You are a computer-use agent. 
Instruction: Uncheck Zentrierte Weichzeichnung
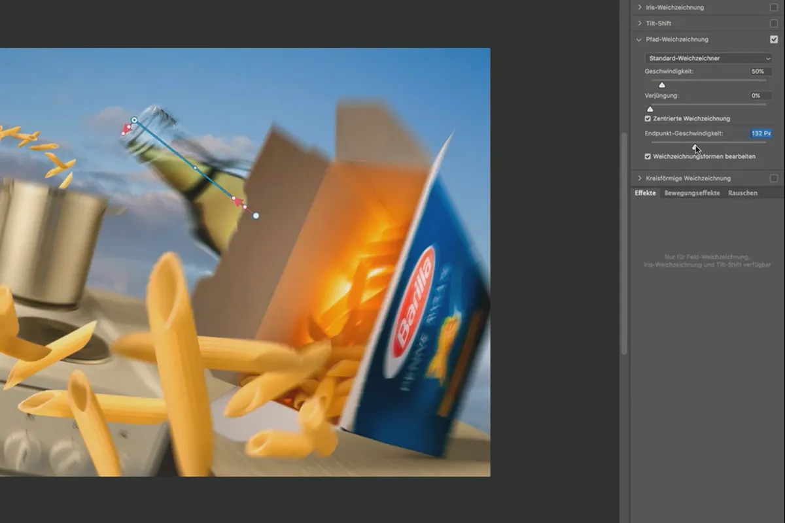(x=648, y=119)
